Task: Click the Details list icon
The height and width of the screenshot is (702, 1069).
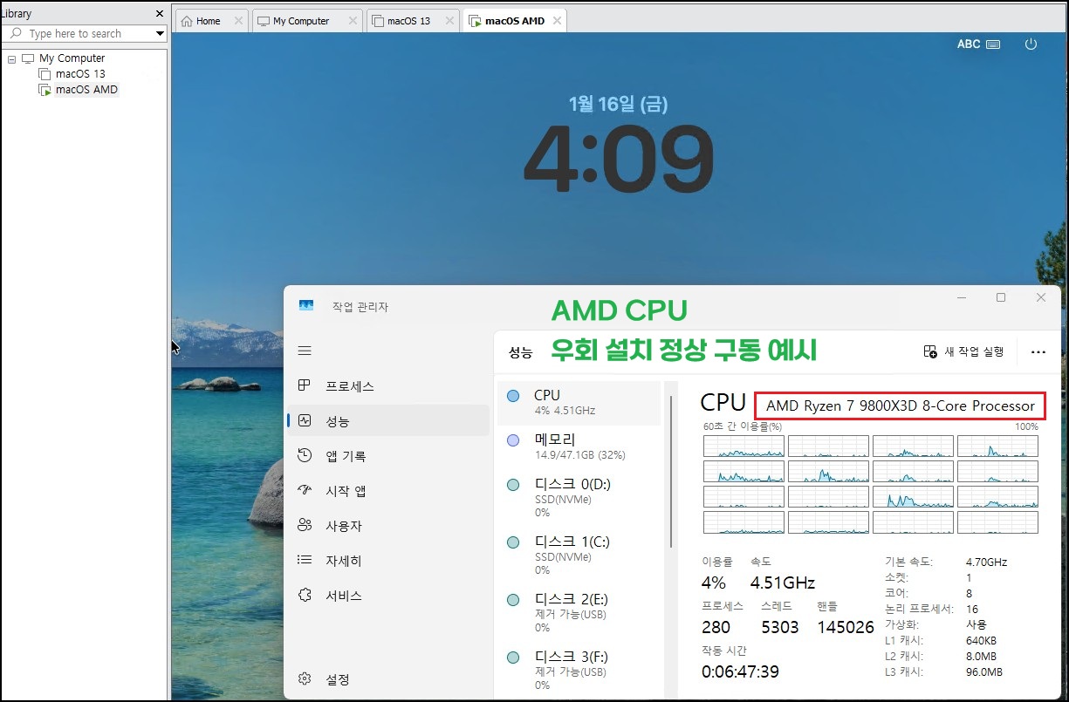Action: 305,560
